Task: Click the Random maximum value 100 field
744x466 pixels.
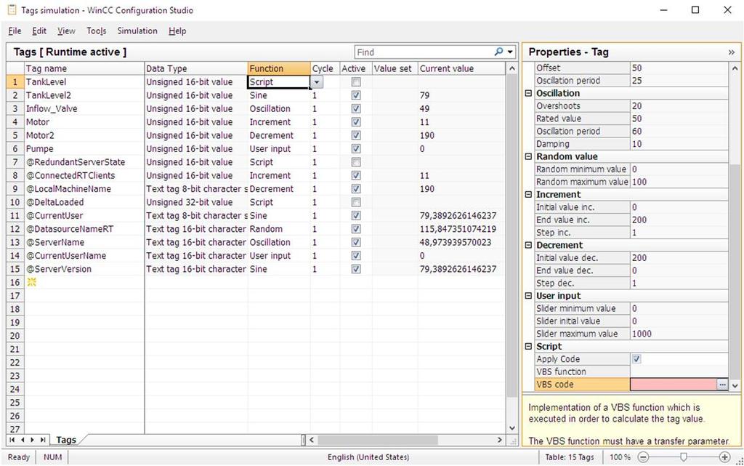Action: [x=679, y=182]
